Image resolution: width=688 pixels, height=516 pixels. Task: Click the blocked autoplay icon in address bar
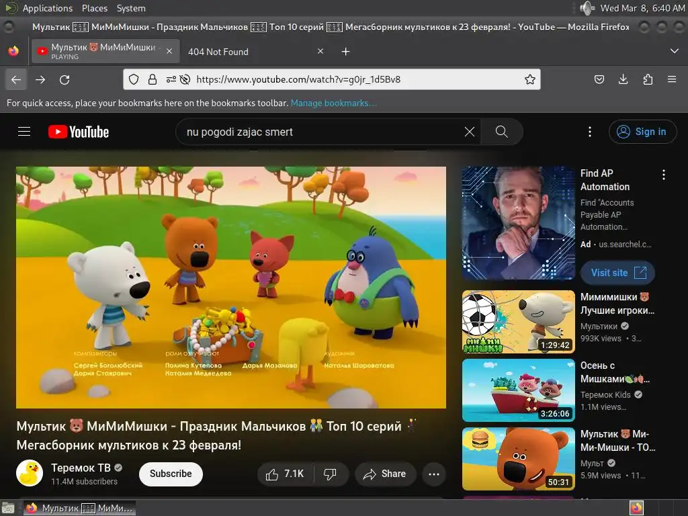pyautogui.click(x=185, y=79)
